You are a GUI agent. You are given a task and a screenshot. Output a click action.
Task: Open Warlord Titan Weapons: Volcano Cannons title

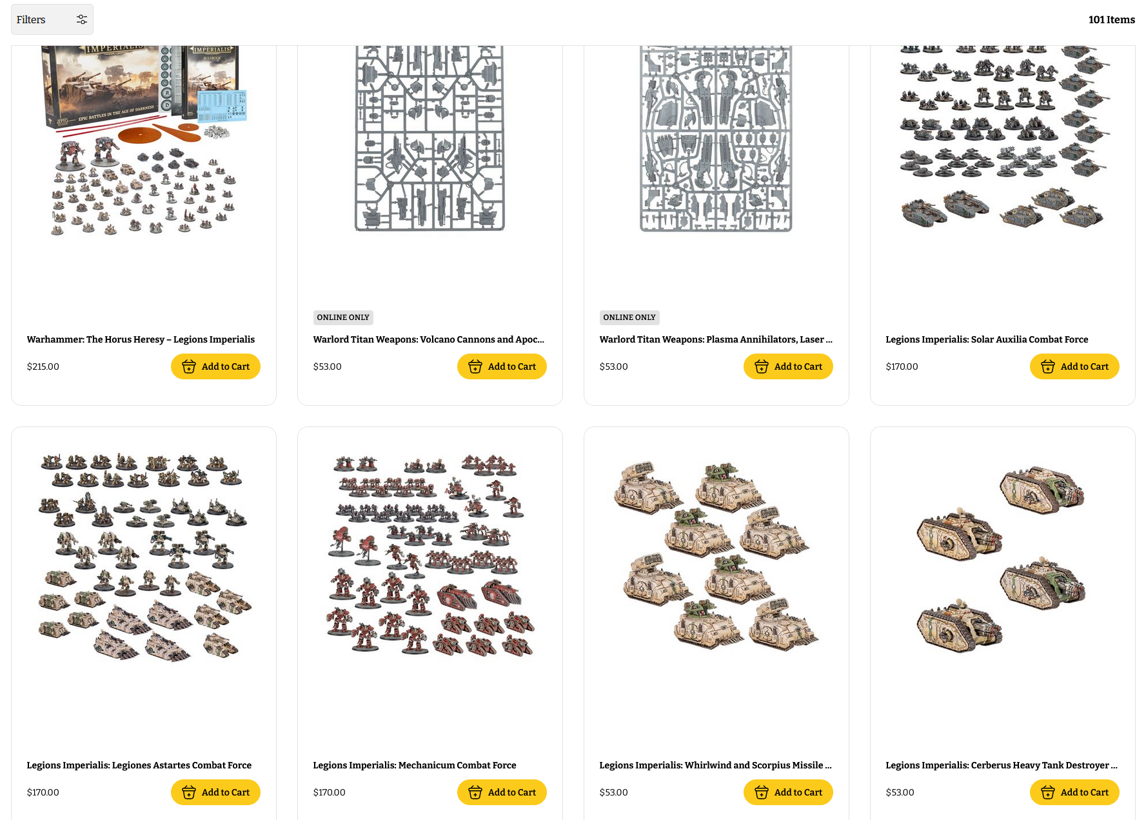point(429,339)
